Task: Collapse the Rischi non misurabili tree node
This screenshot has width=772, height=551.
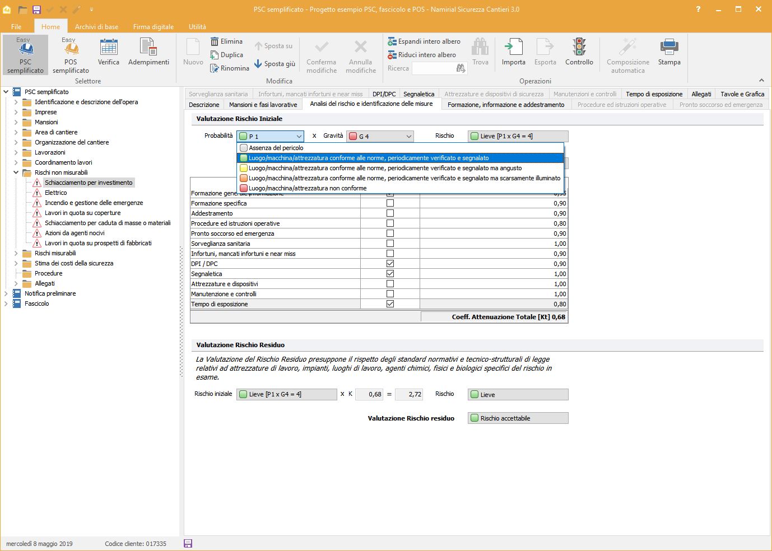Action: 16,172
